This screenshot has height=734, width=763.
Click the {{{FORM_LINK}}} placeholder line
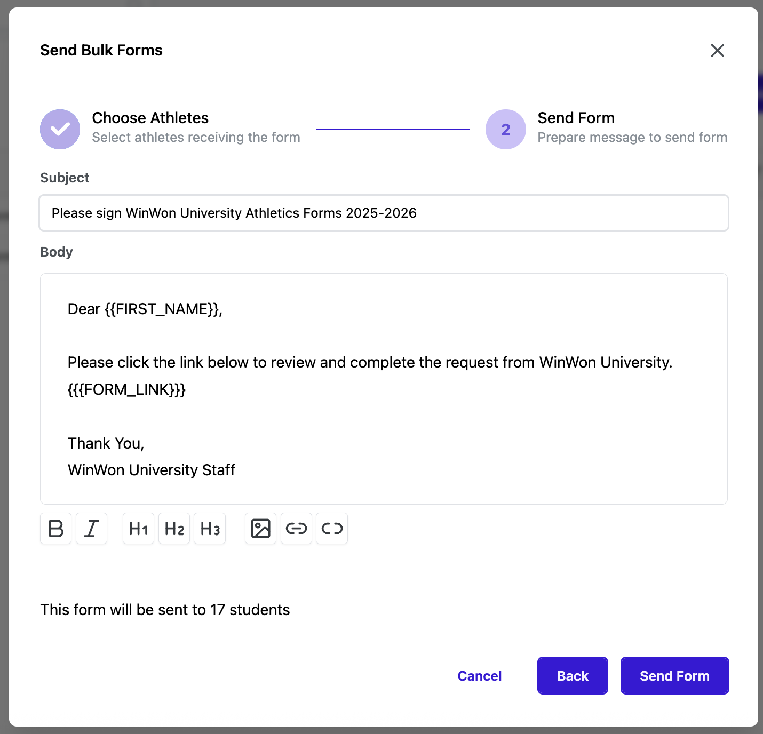point(126,389)
